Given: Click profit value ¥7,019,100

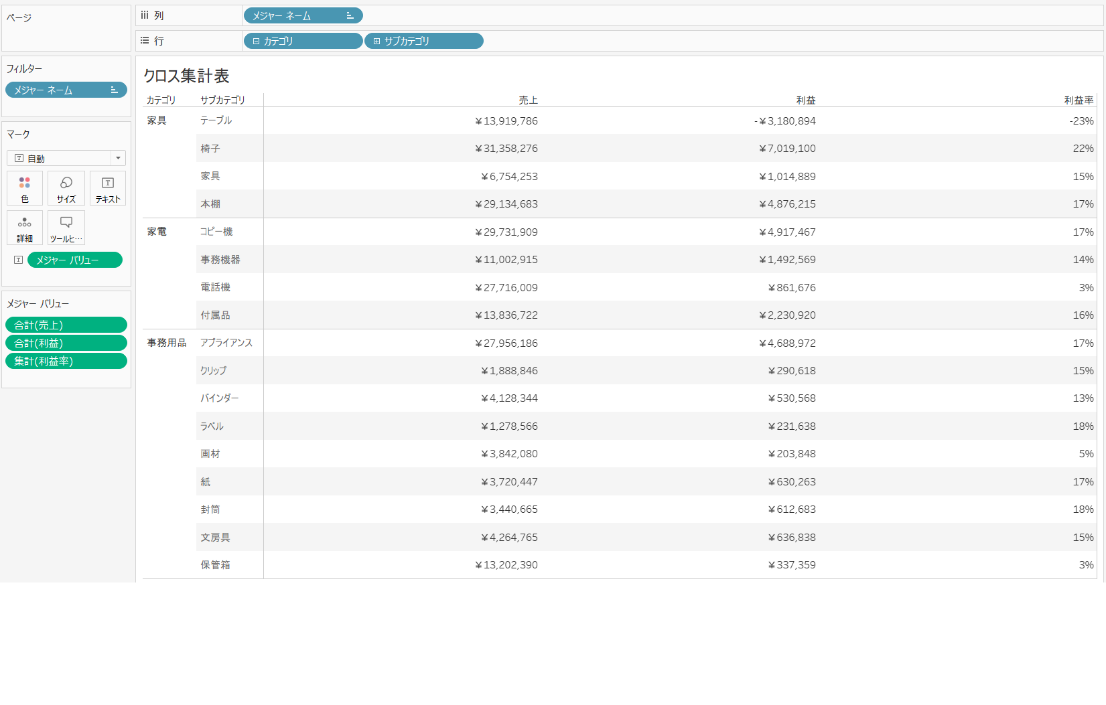Looking at the screenshot, I should 787,149.
